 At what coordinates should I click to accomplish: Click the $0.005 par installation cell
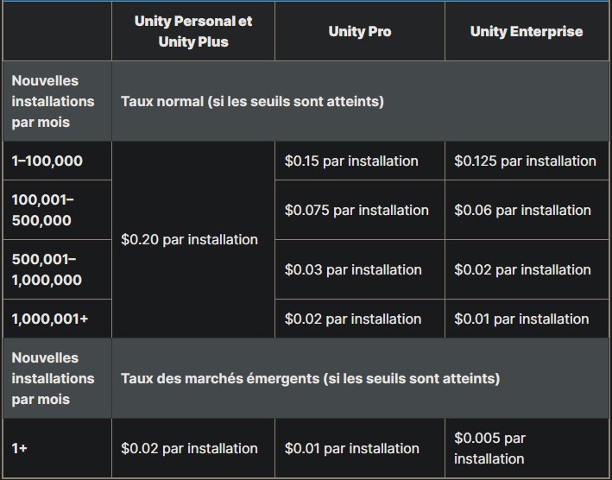pos(489,449)
